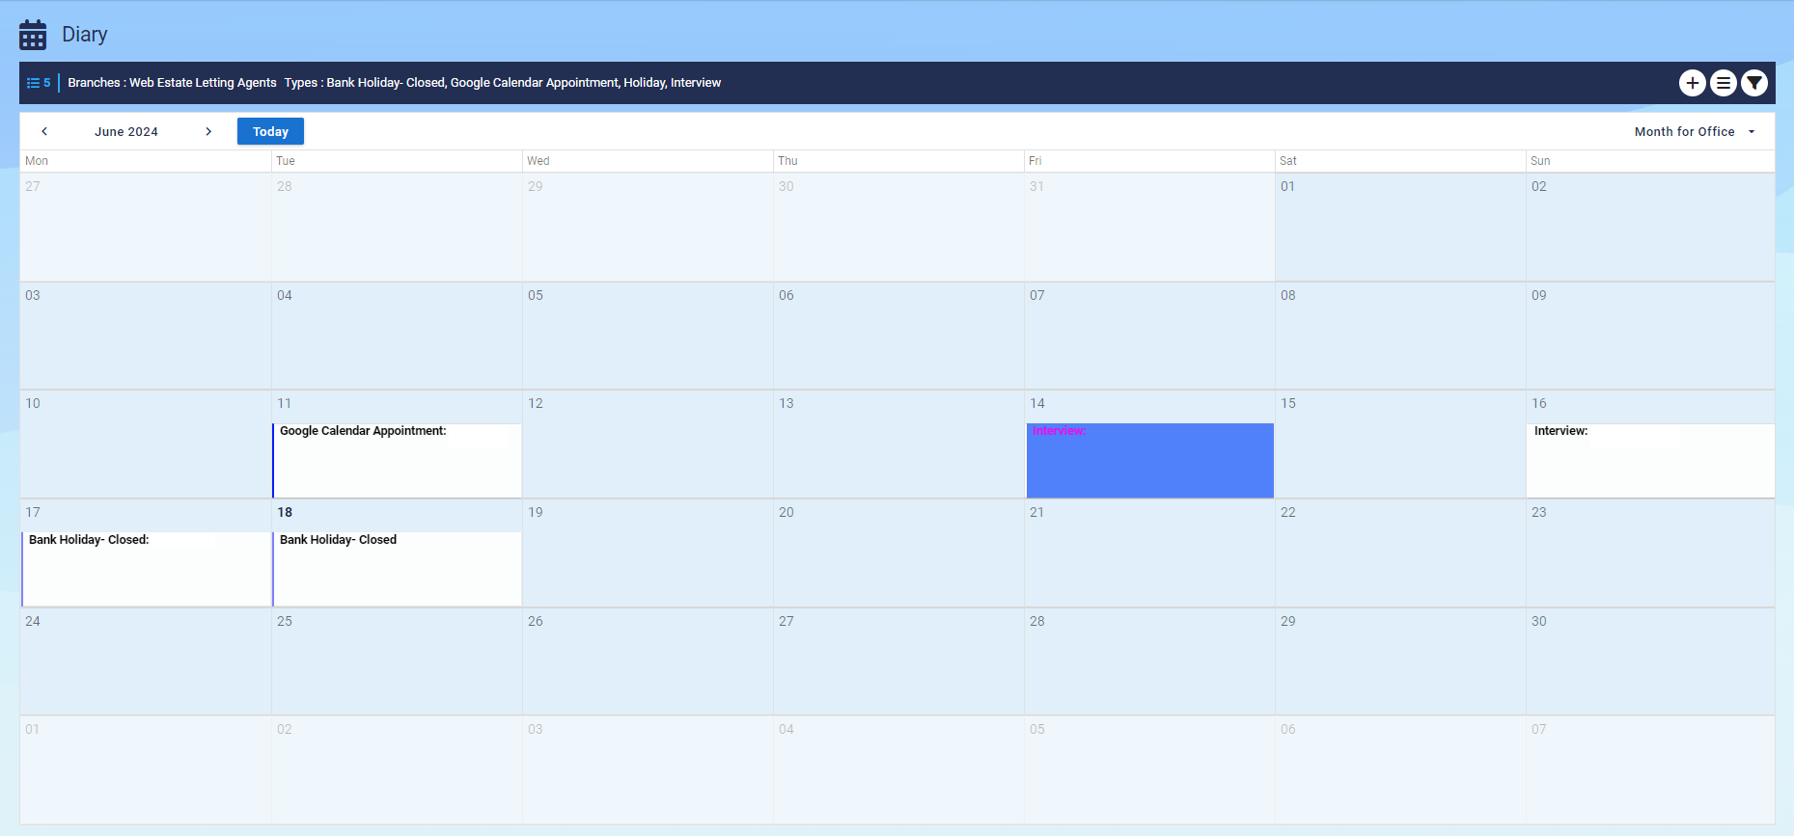Select day 10 date cell
The image size is (1794, 836).
tap(146, 445)
